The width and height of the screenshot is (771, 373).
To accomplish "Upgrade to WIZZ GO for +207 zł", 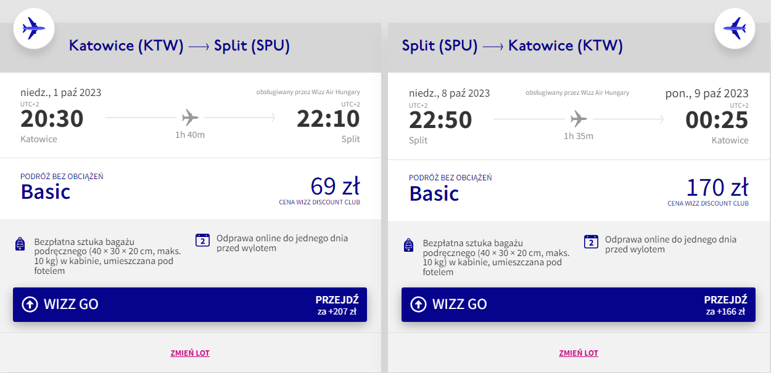I will pos(190,305).
